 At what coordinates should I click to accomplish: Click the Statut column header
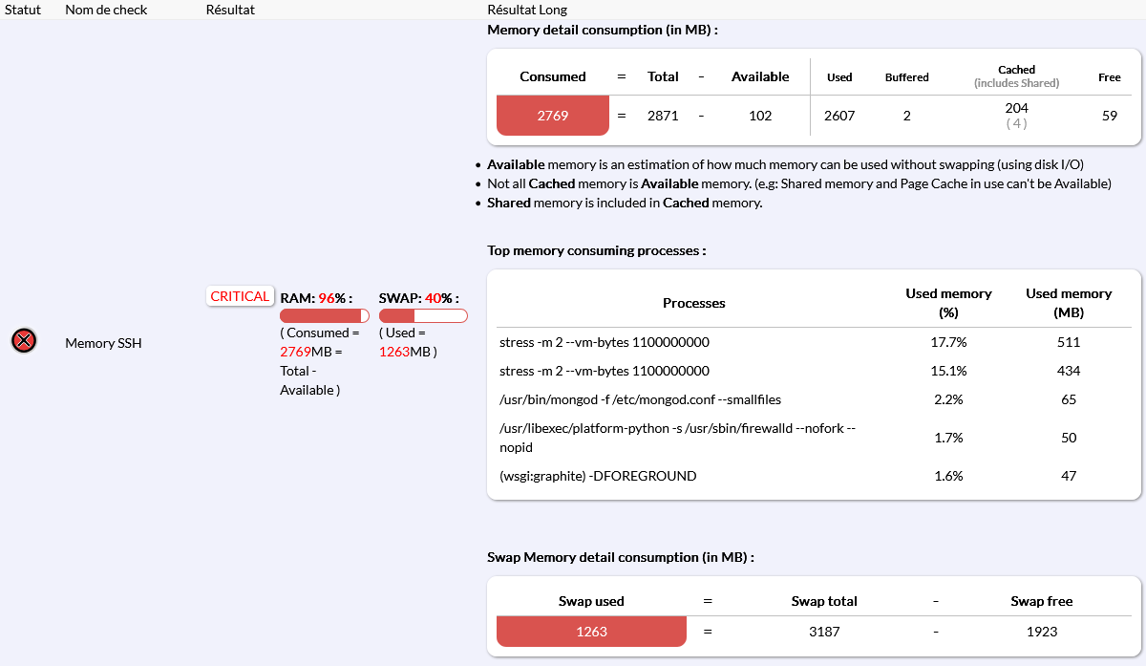pyautogui.click(x=22, y=10)
